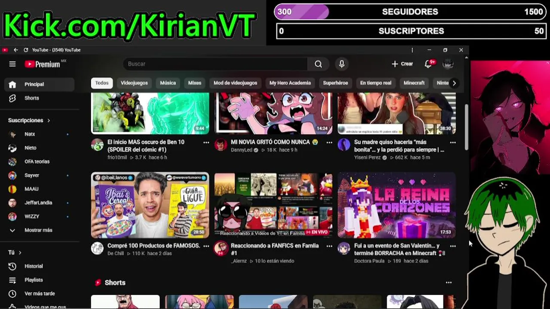This screenshot has height=309, width=550.
Task: Open Playlists in the sidebar
Action: [x=40, y=280]
